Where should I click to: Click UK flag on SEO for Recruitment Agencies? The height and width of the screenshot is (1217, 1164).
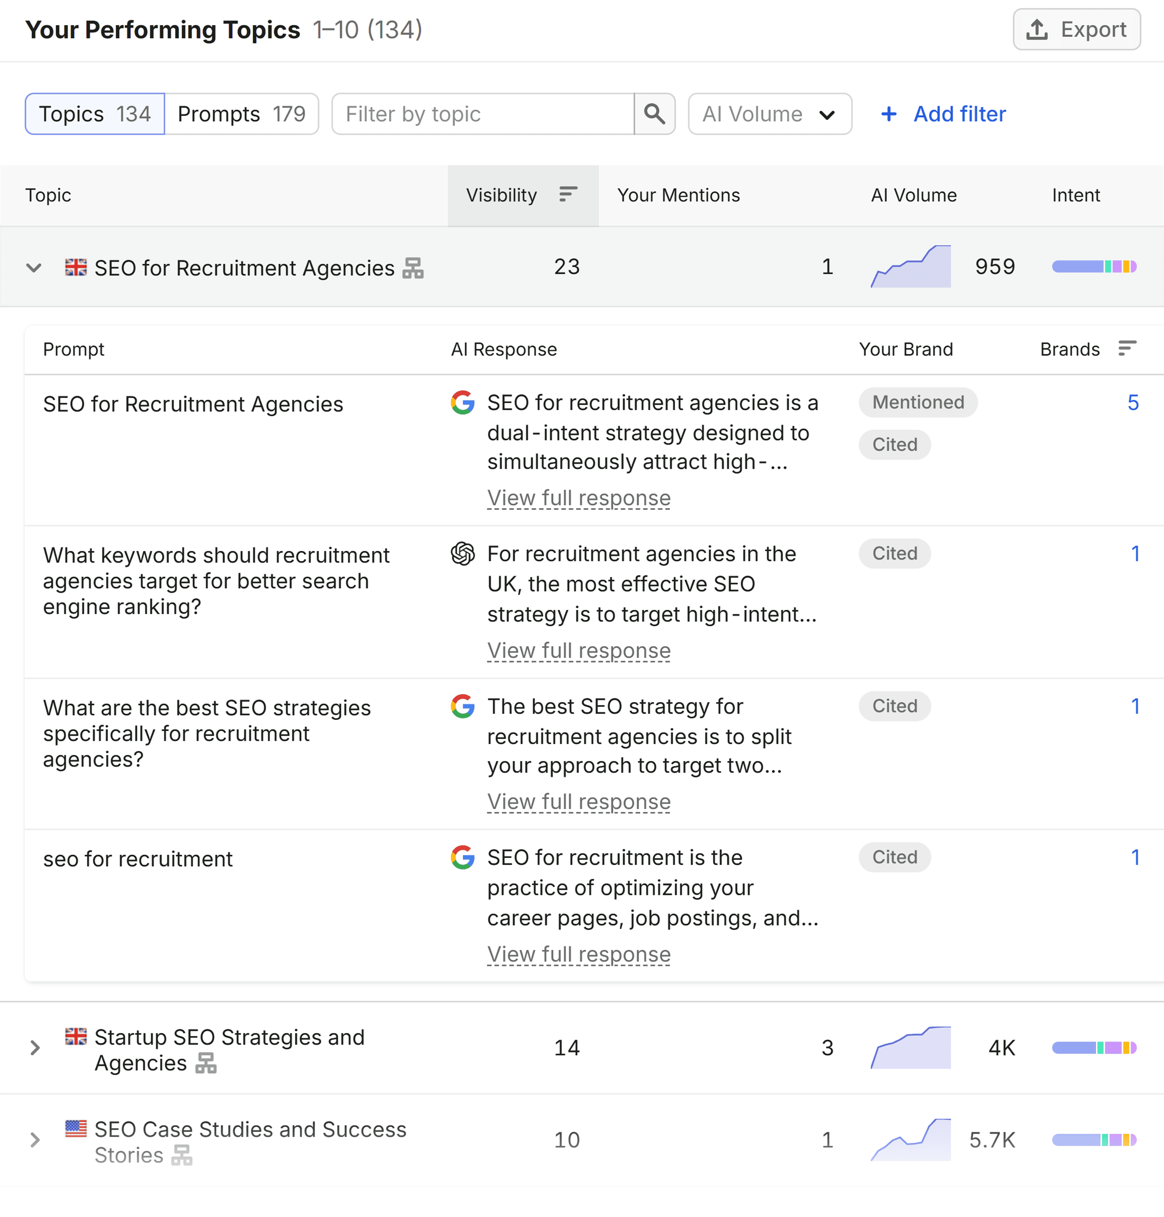[x=76, y=267]
